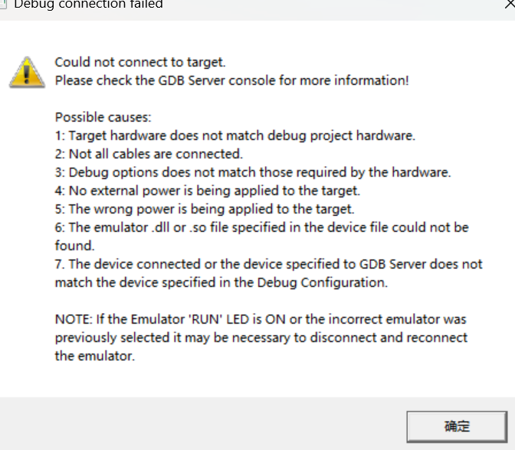The image size is (515, 450).
Task: Click the dialog's title bar window icon
Action: pos(2,4)
